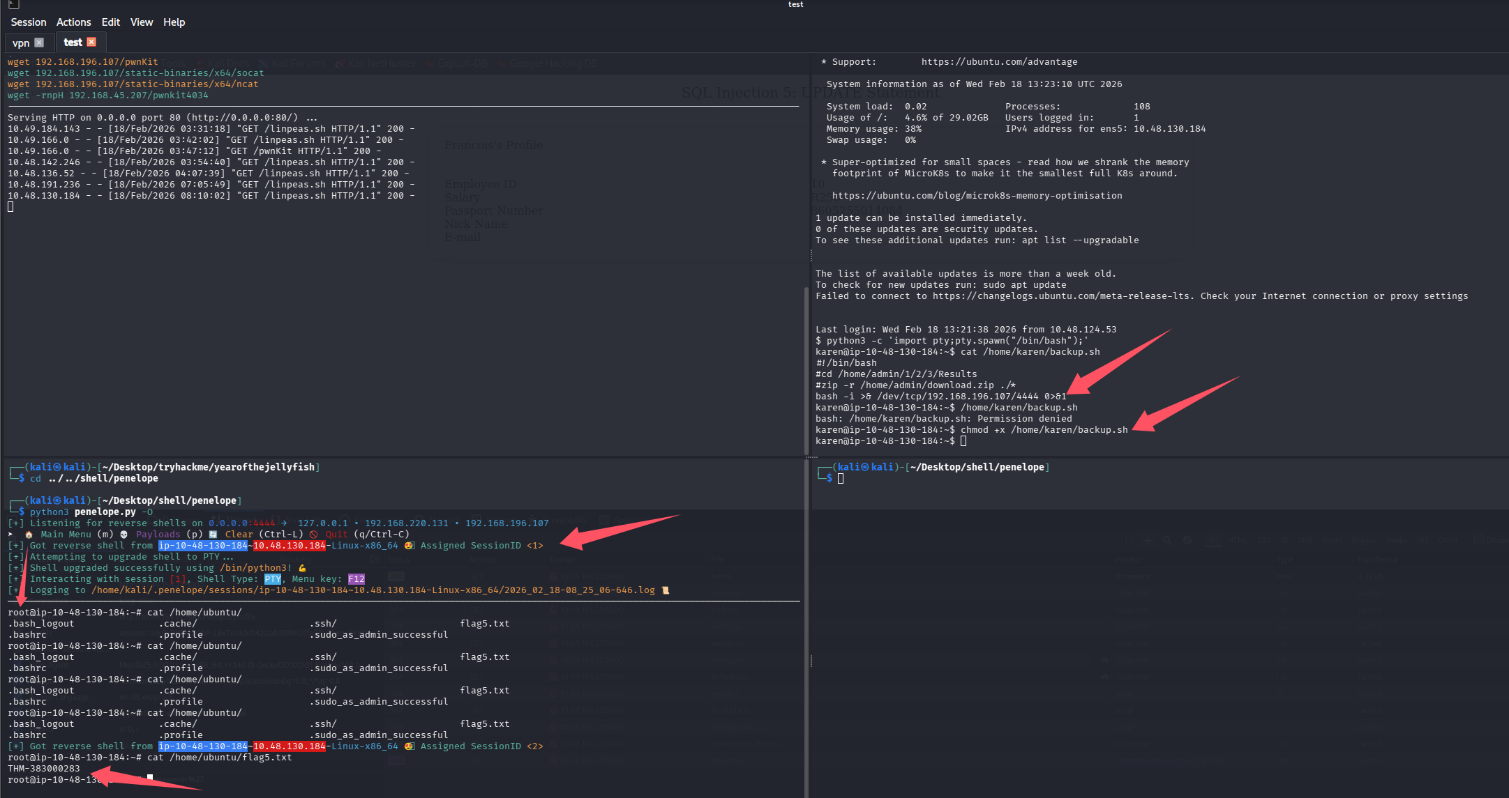Screen dimensions: 1509x798
Task: Close the test tab with its red X
Action: pyautogui.click(x=91, y=43)
